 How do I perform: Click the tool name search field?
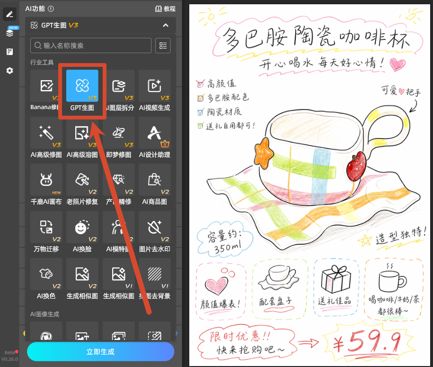click(91, 46)
